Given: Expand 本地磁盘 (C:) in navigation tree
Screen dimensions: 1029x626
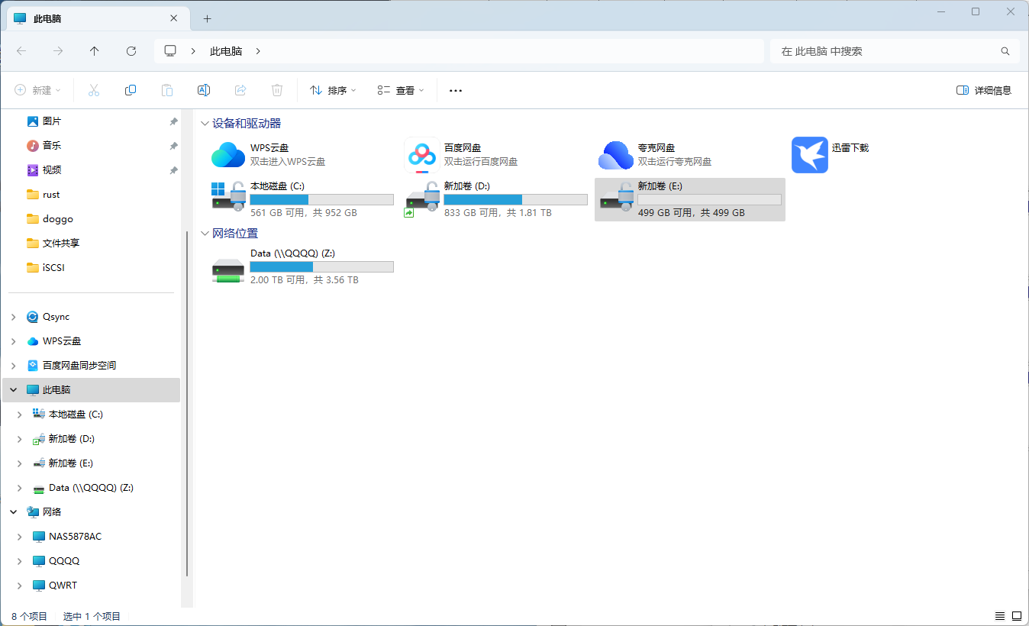Looking at the screenshot, I should [x=20, y=415].
